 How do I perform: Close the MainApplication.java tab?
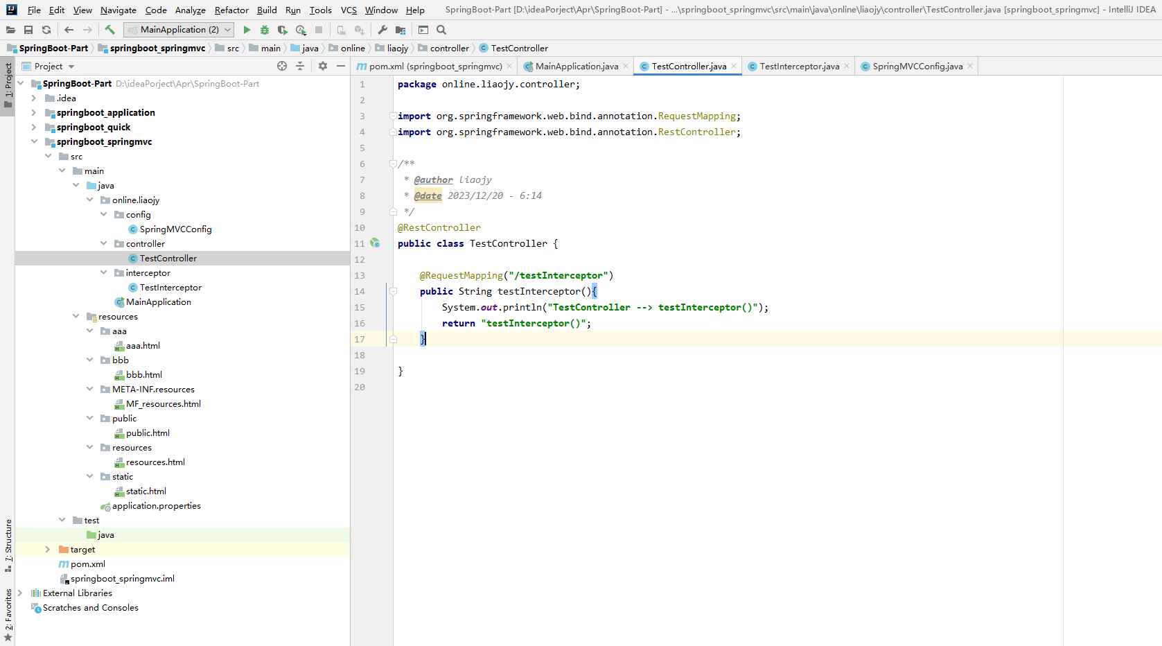pyautogui.click(x=626, y=66)
